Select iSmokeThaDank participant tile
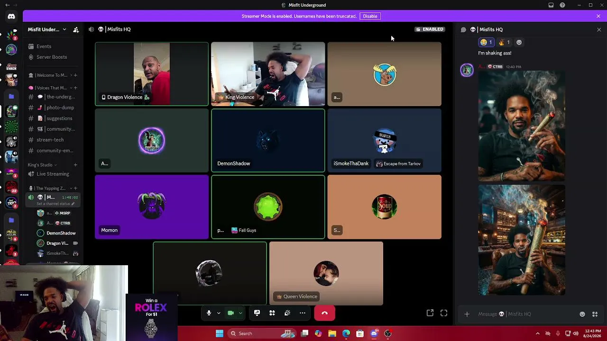This screenshot has width=607, height=341. tap(384, 141)
